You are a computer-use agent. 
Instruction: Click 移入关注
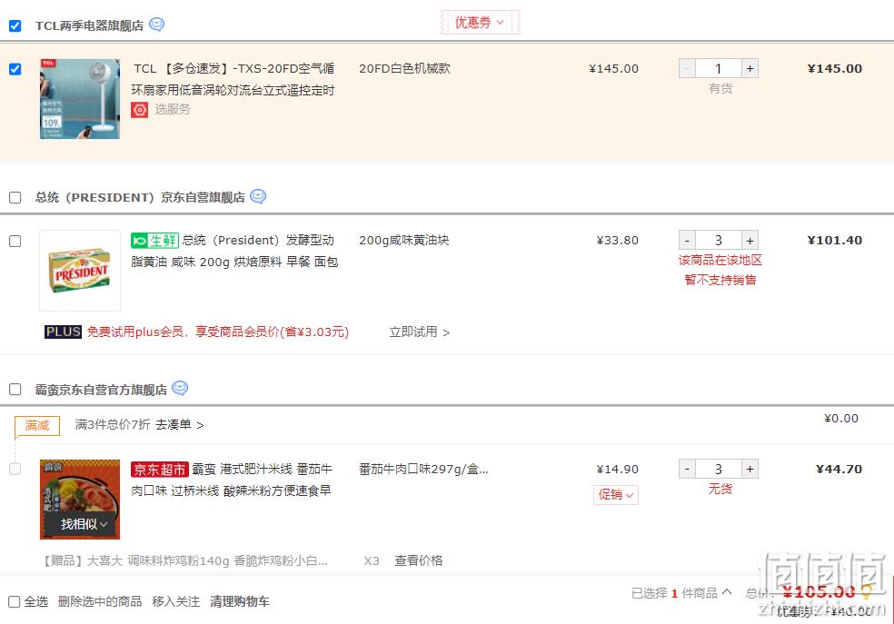pyautogui.click(x=176, y=602)
